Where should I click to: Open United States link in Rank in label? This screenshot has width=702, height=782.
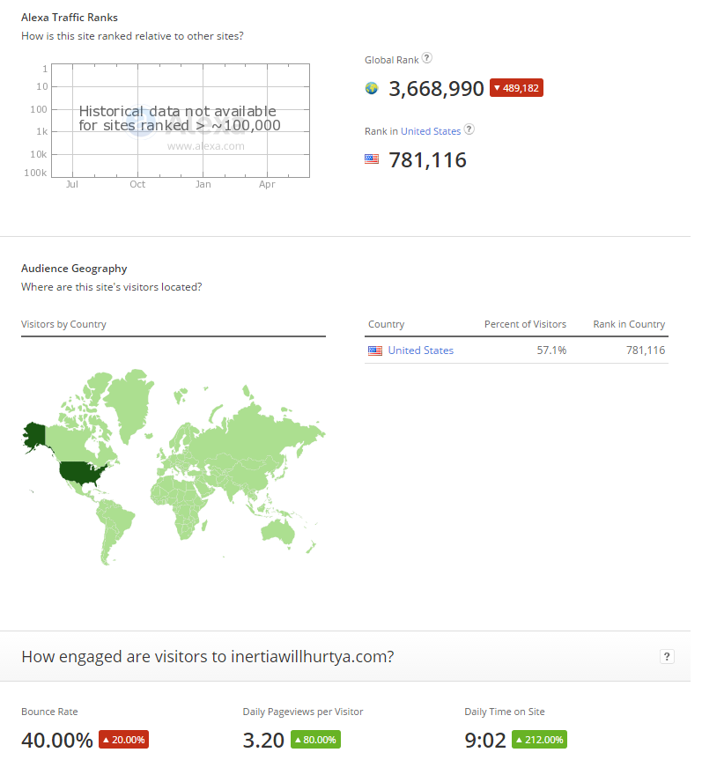pyautogui.click(x=431, y=131)
